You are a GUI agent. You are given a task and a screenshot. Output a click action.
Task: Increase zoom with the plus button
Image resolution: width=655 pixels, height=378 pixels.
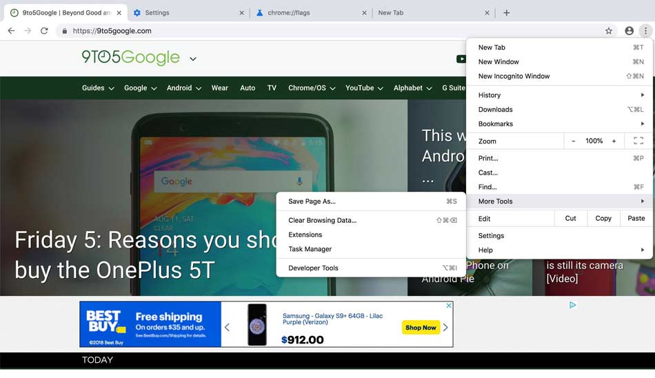[614, 141]
